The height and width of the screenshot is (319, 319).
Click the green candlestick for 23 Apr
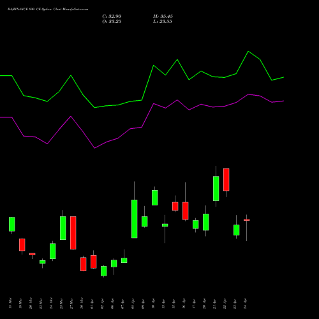click(x=236, y=230)
